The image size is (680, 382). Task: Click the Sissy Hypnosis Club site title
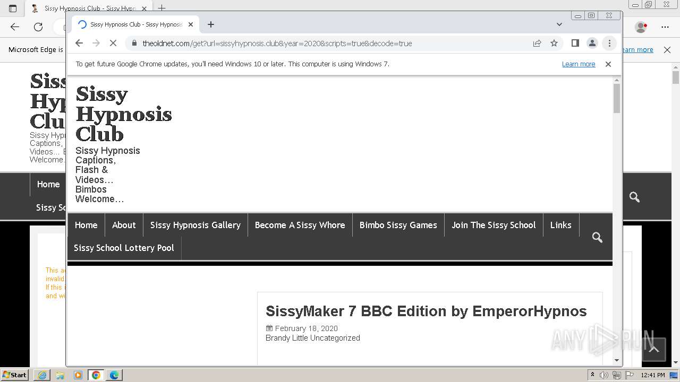pyautogui.click(x=124, y=114)
